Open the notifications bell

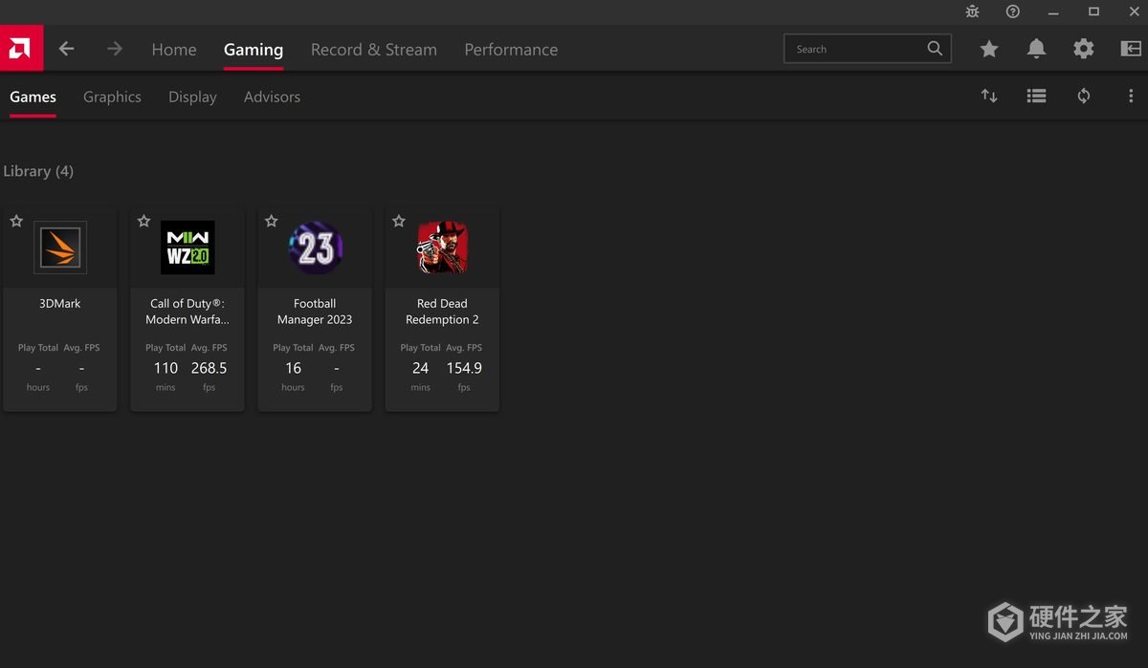1036,49
